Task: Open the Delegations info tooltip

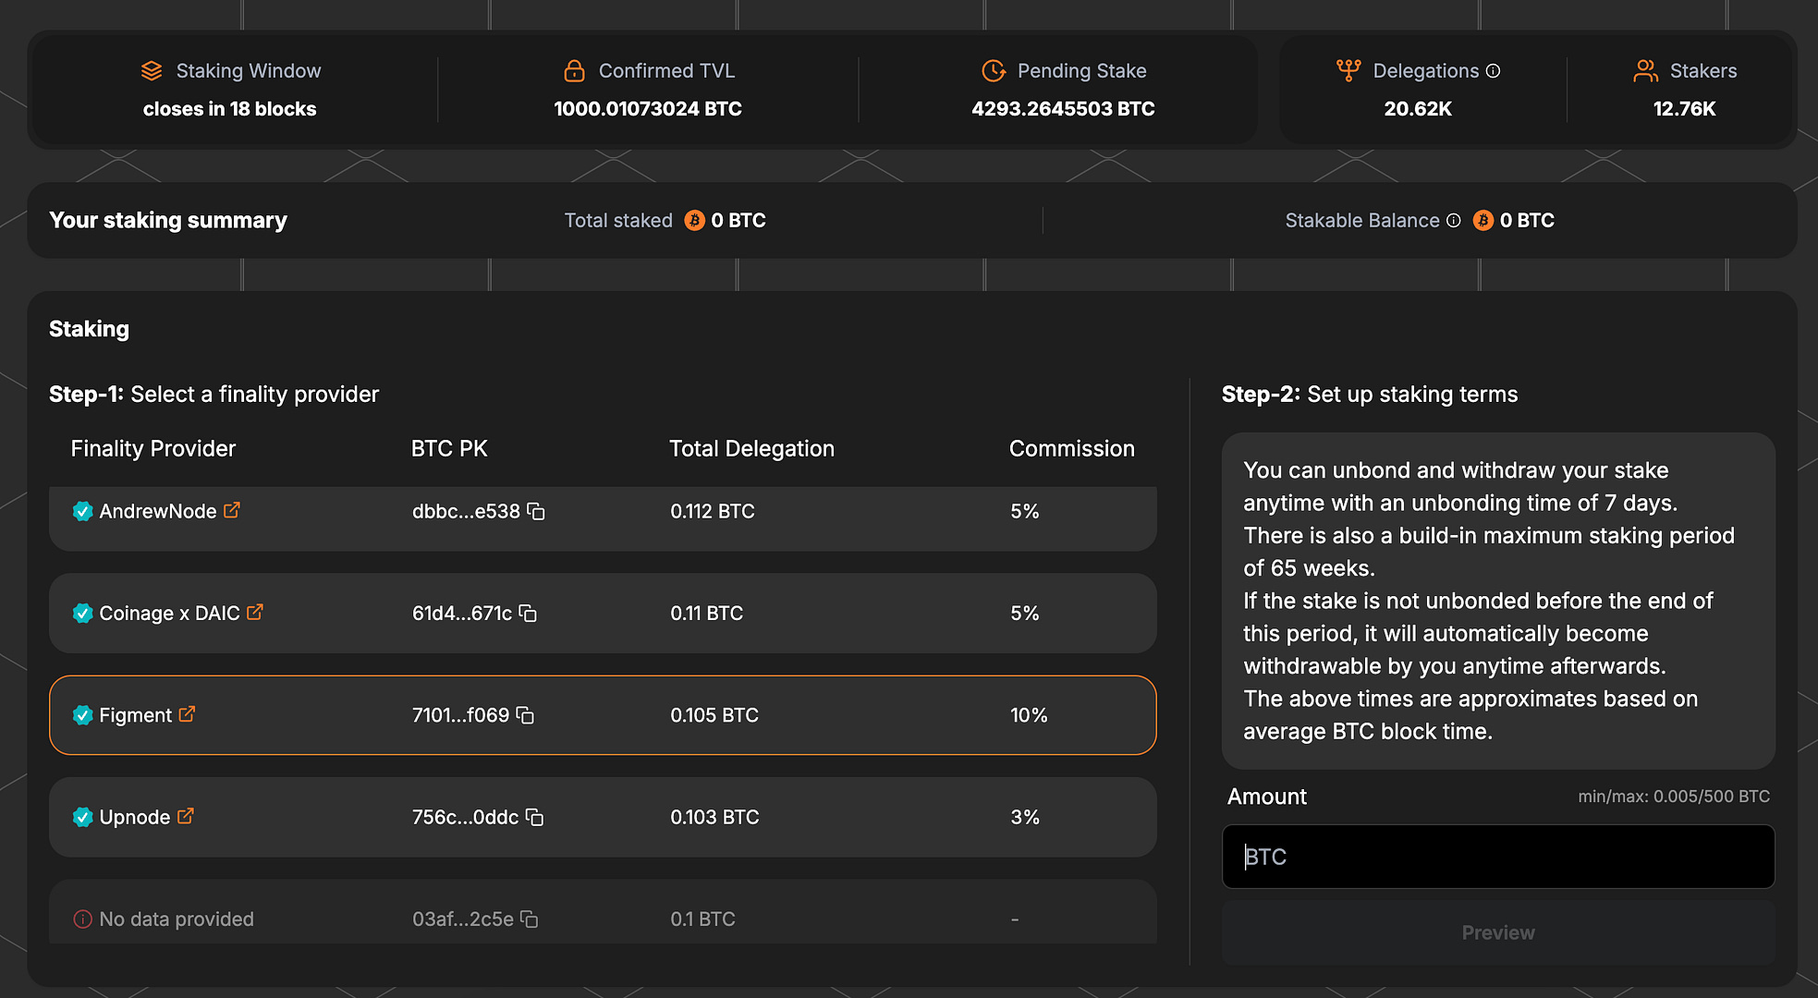Action: [1494, 70]
